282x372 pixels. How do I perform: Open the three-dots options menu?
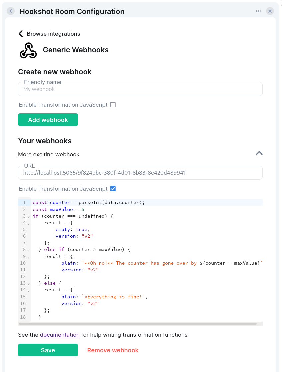point(259,11)
